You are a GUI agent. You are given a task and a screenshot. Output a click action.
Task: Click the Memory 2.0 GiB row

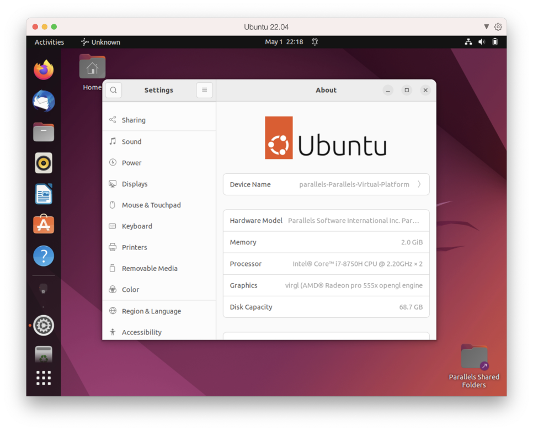tap(326, 242)
